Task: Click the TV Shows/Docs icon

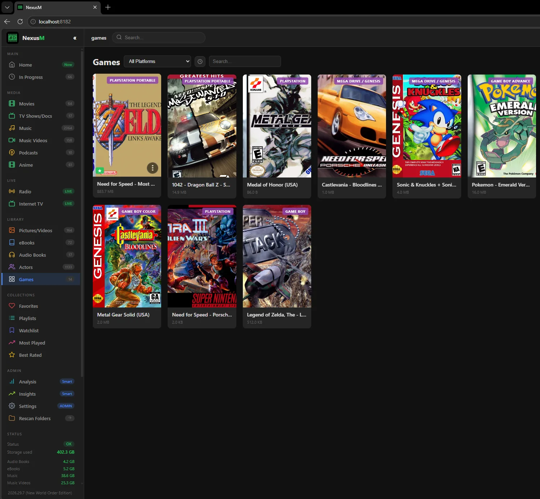Action: [12, 116]
